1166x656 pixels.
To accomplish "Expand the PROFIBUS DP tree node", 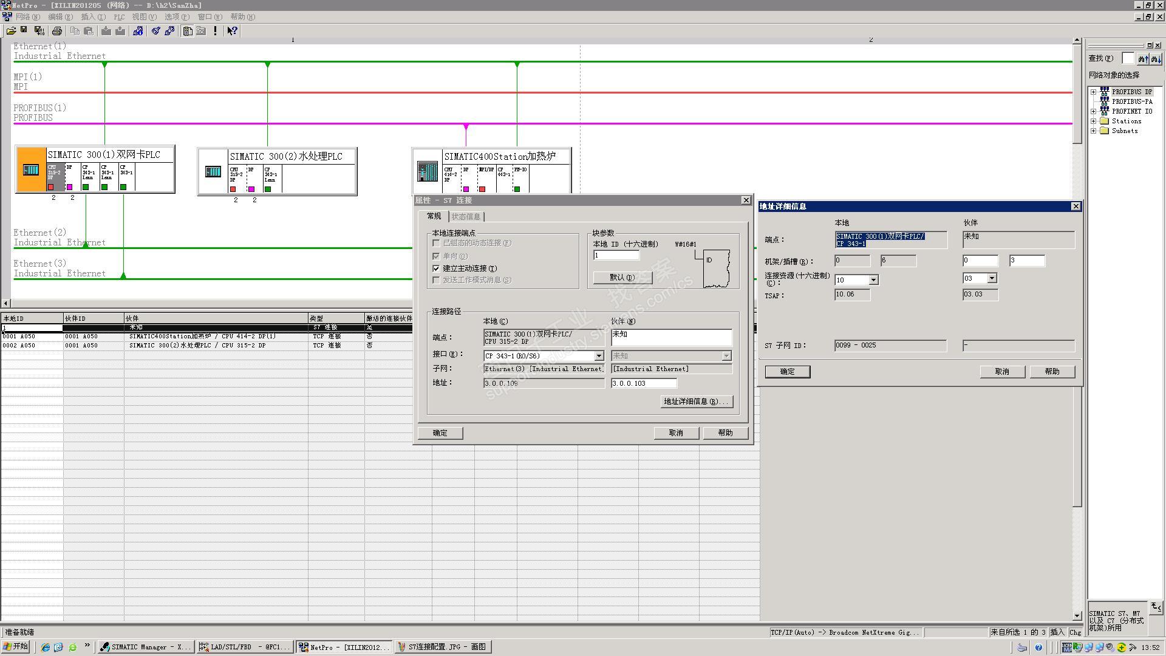I will 1094,92.
